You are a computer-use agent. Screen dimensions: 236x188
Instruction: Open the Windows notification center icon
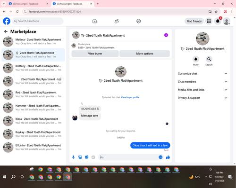(x=230, y=177)
